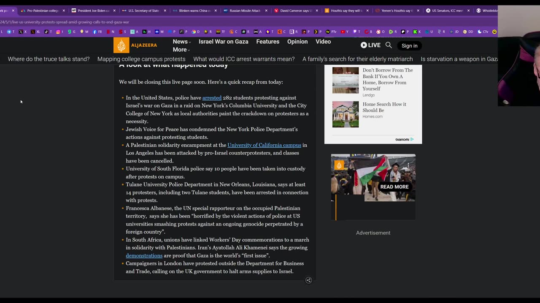Open the Netflix N bookmark

pyautogui.click(x=111, y=32)
